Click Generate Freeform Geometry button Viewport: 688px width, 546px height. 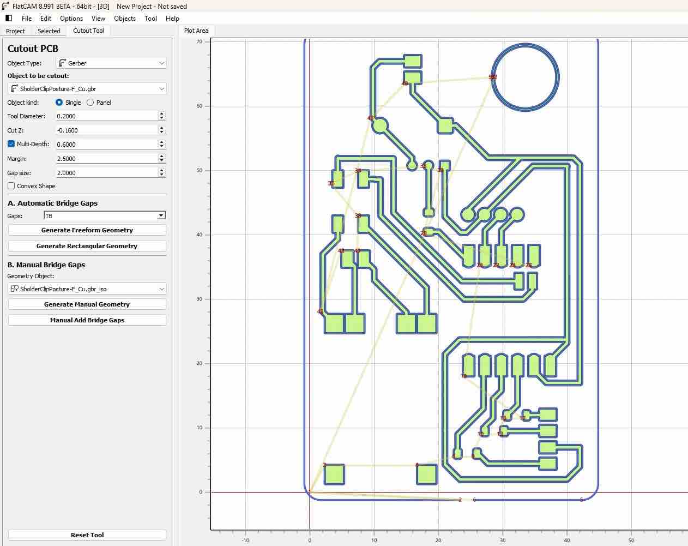coord(87,230)
